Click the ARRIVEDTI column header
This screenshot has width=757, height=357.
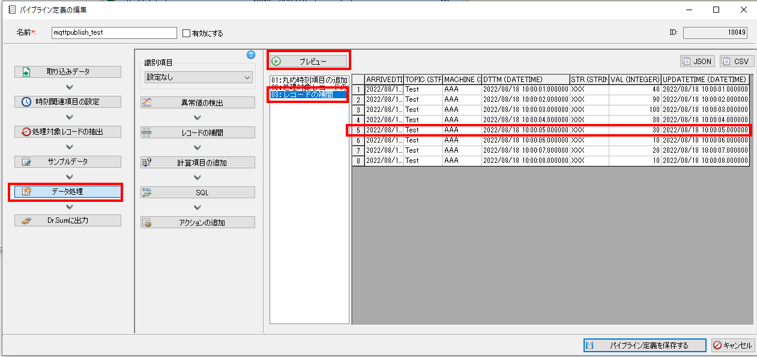click(x=384, y=79)
